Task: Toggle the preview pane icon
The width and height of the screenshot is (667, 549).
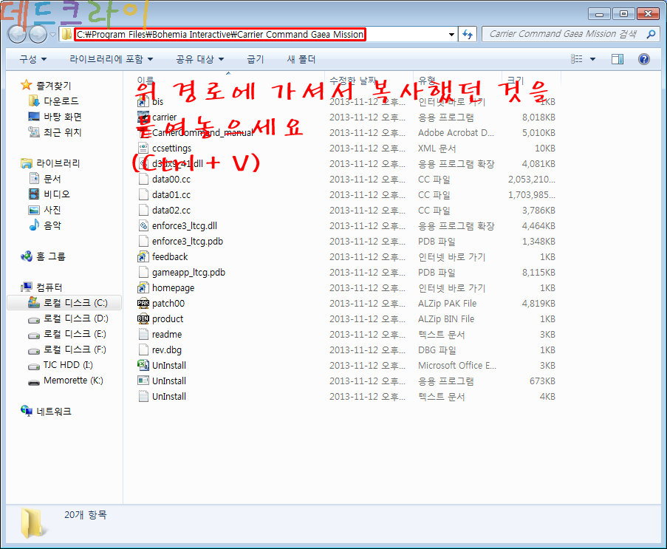Action: point(618,59)
